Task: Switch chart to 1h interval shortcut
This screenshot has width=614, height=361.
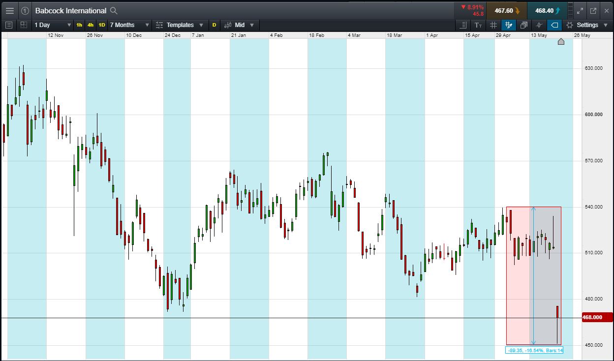Action: 79,25
